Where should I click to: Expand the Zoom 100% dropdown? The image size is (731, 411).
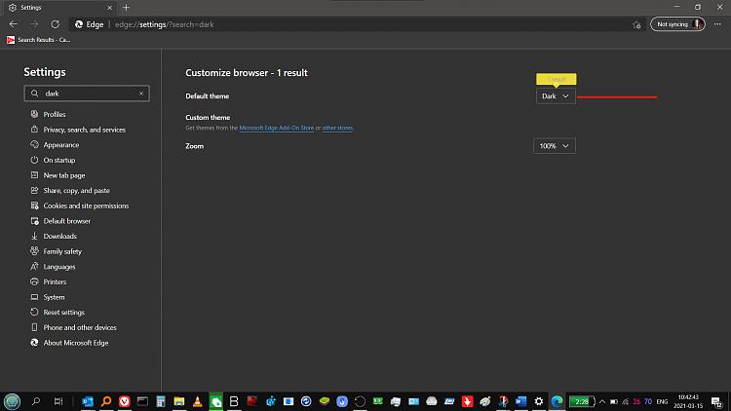click(x=555, y=146)
